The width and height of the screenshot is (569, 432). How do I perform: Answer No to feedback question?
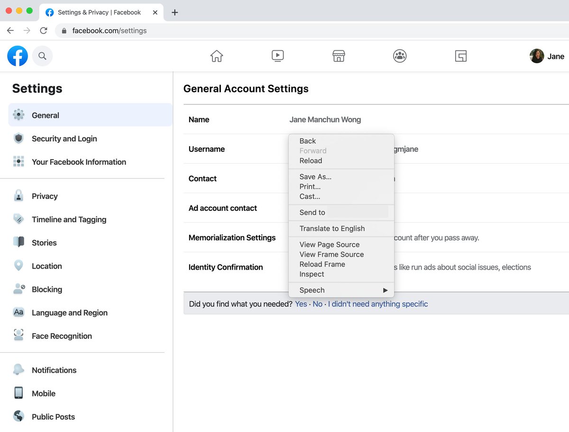[x=318, y=304]
